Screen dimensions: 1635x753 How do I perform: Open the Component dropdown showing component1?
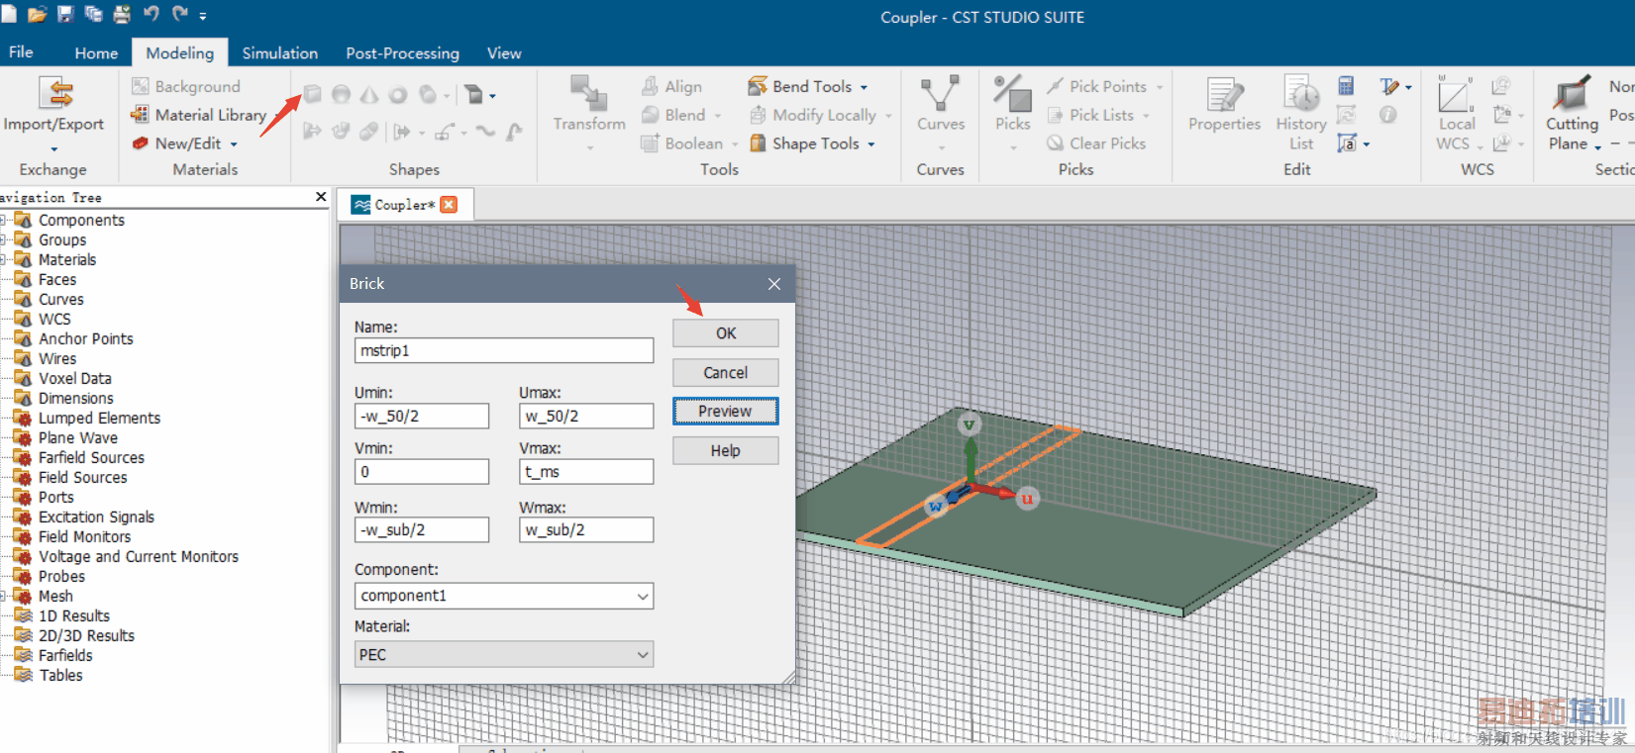503,596
